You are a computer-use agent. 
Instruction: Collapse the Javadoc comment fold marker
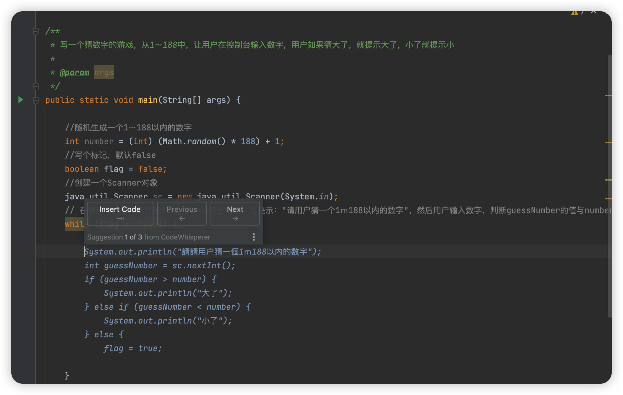tap(36, 31)
